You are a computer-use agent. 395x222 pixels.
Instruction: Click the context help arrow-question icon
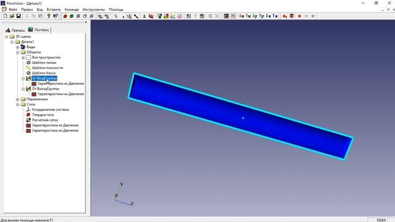click(56, 16)
